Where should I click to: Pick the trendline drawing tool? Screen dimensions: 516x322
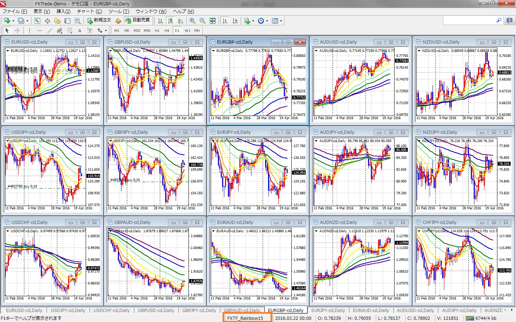[49, 30]
